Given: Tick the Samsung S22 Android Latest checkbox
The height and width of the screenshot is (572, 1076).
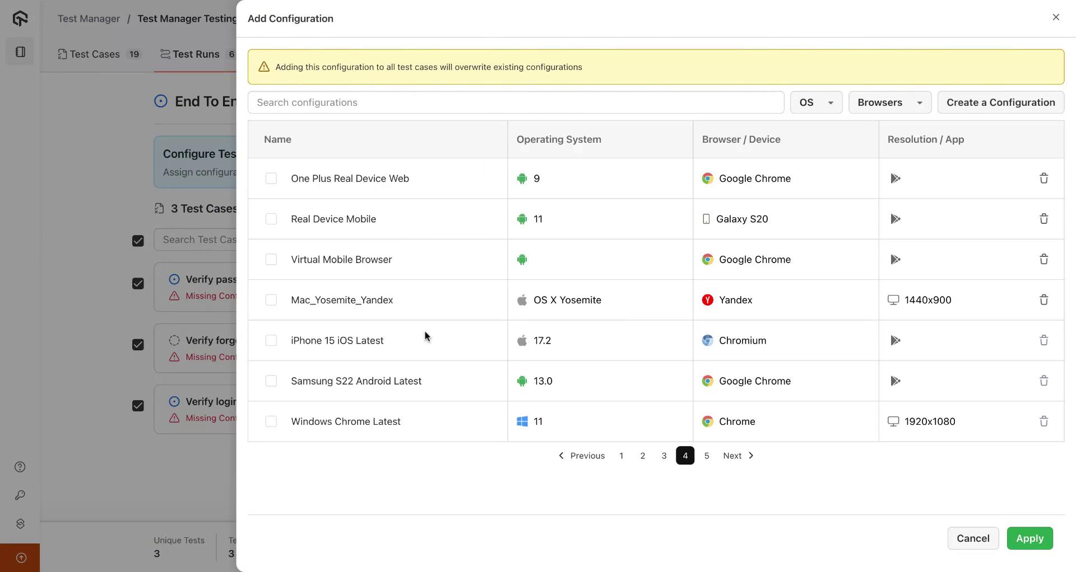Looking at the screenshot, I should (x=271, y=381).
